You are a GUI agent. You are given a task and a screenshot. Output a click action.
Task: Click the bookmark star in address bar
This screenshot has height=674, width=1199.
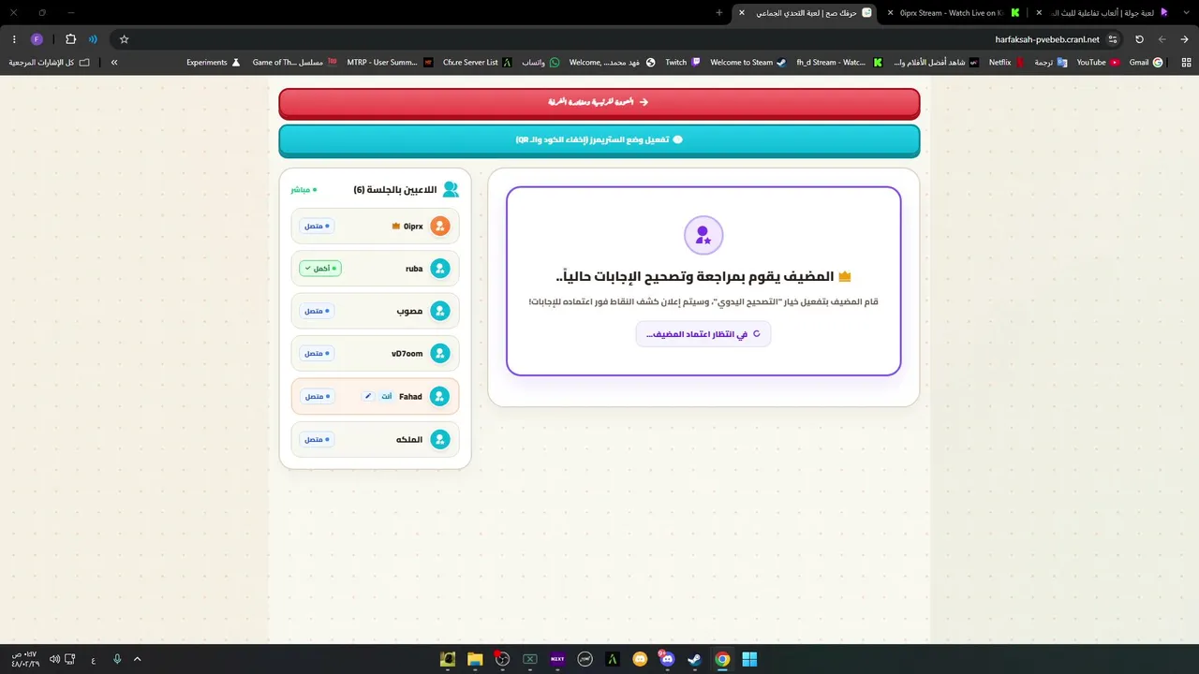124,39
